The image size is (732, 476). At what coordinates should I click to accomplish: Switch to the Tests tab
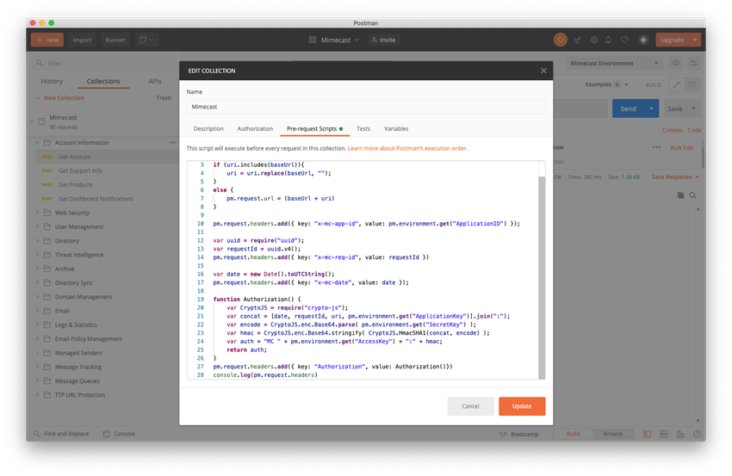coord(363,129)
